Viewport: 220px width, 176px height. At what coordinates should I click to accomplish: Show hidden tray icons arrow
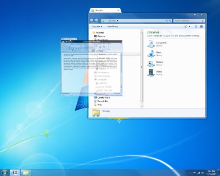[190, 173]
